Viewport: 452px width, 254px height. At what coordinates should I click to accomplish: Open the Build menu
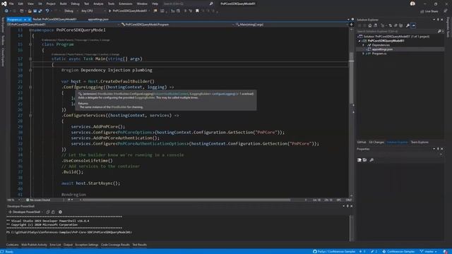(x=63, y=4)
